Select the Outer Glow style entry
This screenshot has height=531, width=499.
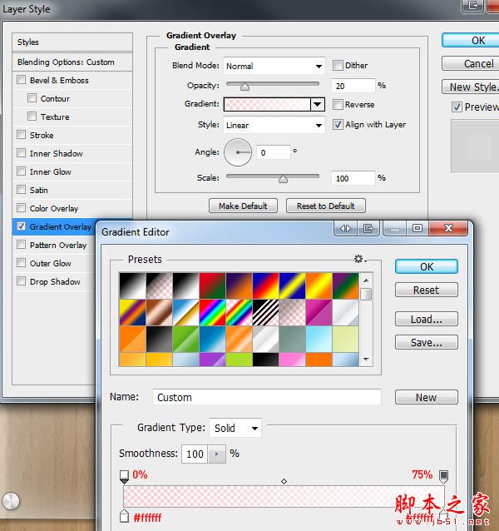(x=51, y=263)
